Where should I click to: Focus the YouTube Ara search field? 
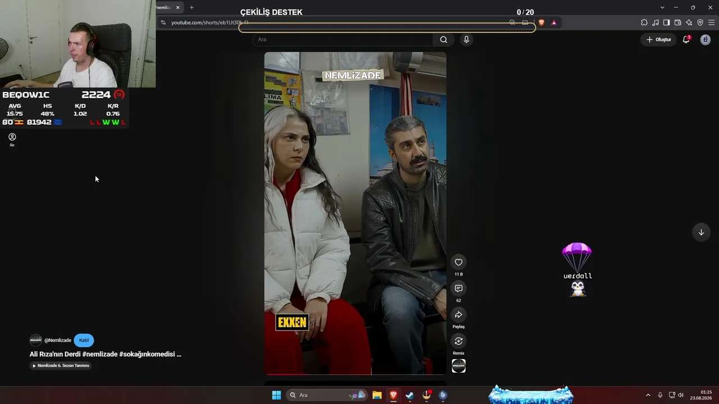tap(343, 39)
